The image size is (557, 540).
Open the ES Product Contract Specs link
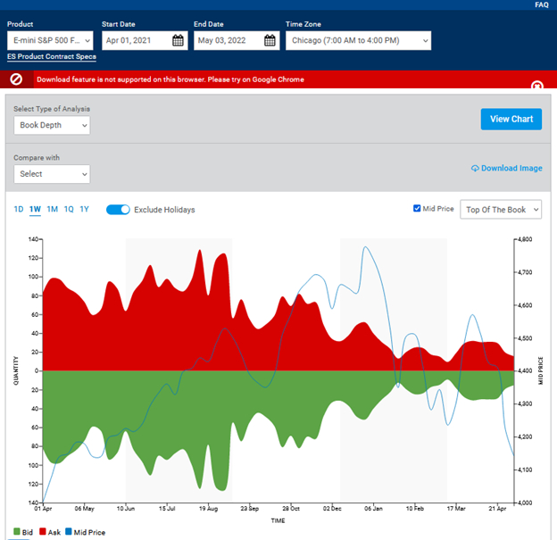[51, 58]
